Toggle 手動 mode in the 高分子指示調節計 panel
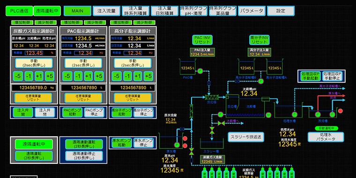 (133, 63)
